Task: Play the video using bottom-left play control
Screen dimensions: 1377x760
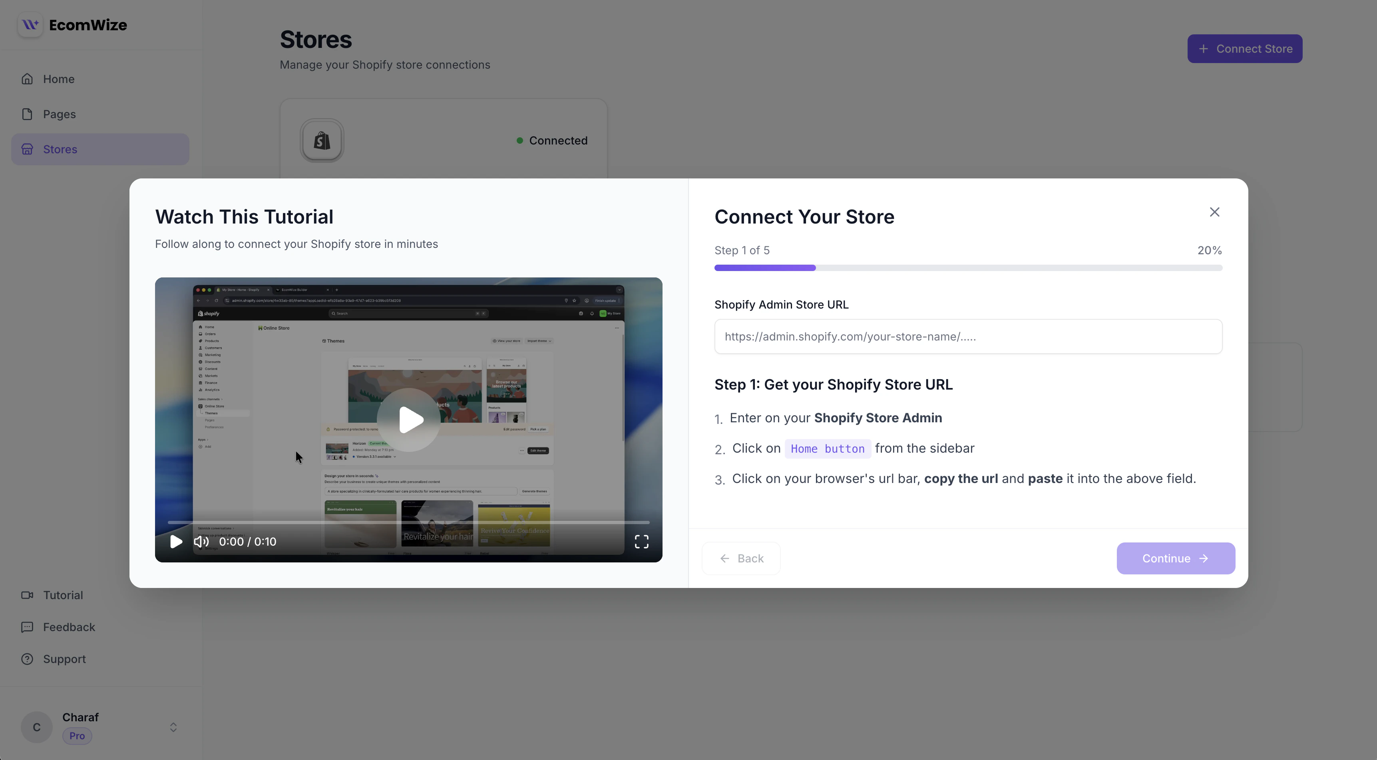Action: [176, 542]
